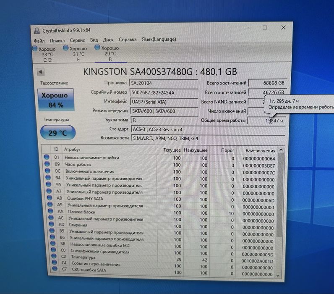Select the Включения/отключения attribute row
The width and height of the screenshot is (334, 294).
coord(160,172)
